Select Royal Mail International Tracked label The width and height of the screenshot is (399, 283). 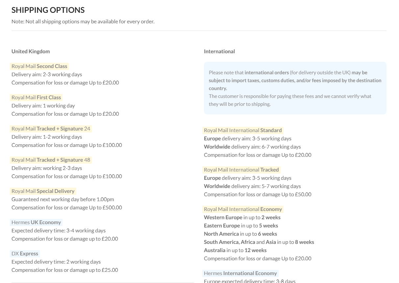(x=241, y=170)
